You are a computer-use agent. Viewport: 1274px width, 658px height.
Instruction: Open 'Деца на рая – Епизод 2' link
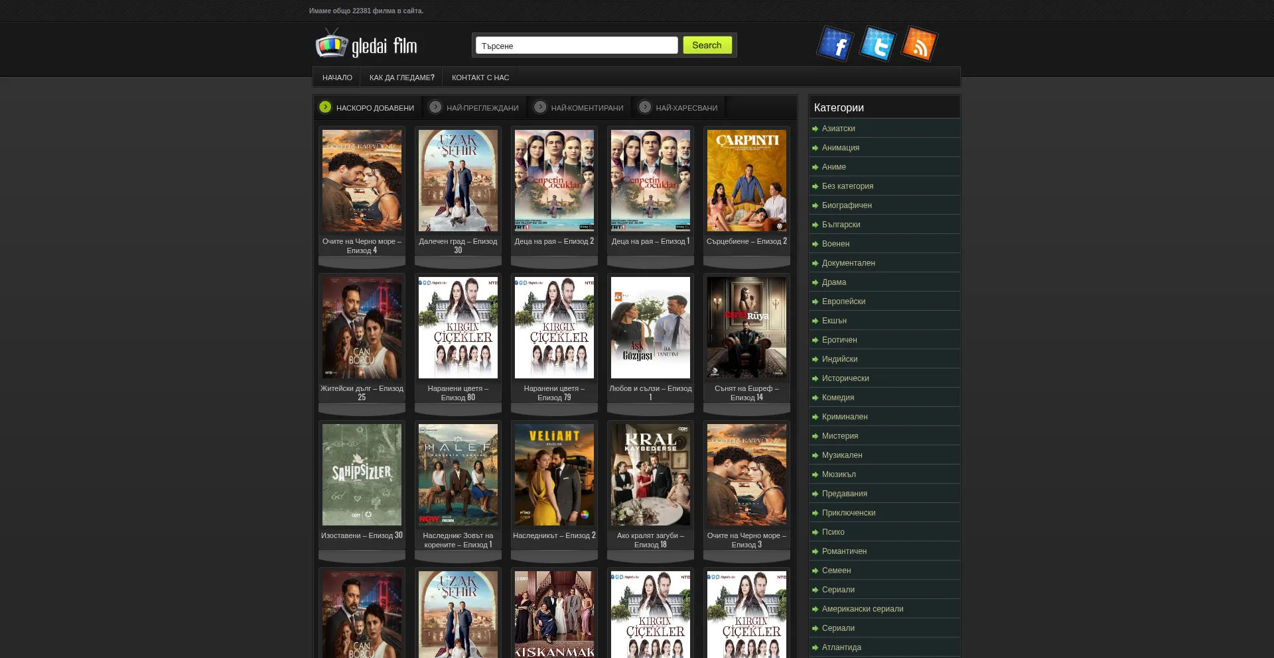(554, 241)
